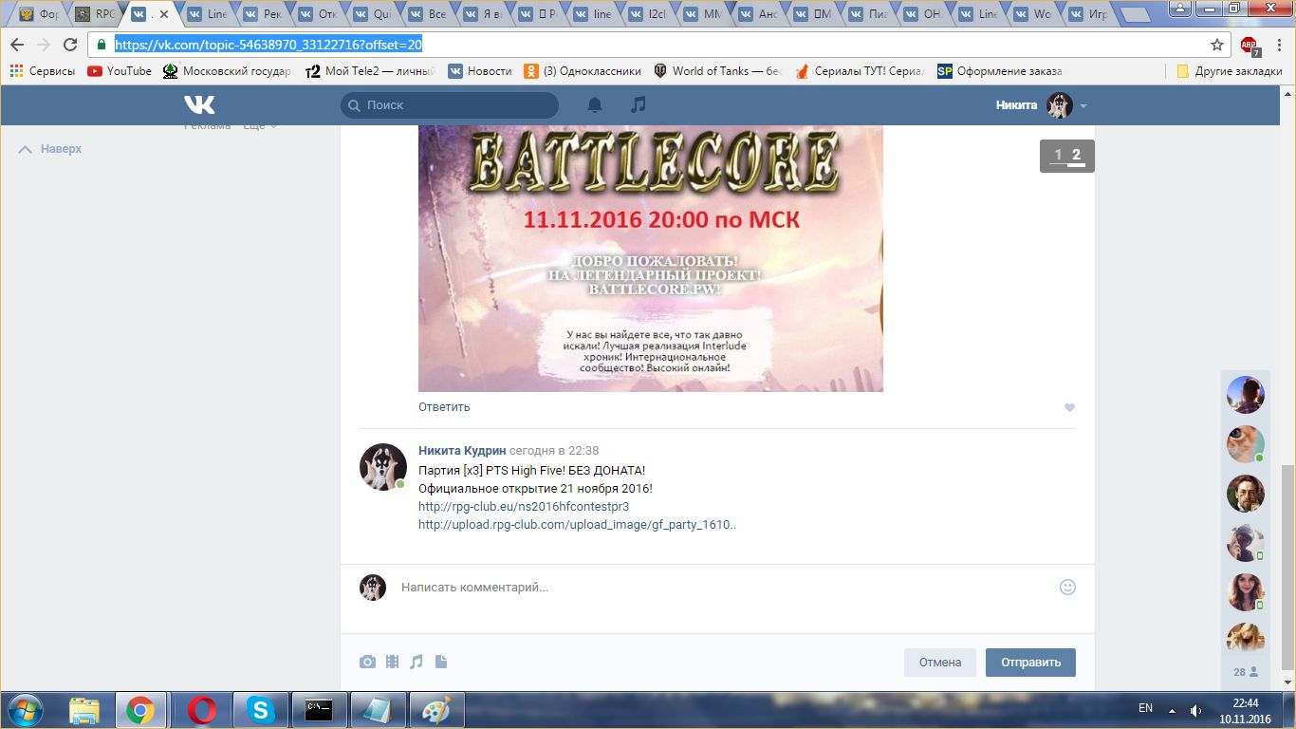Open VK music player note icon

tap(639, 105)
